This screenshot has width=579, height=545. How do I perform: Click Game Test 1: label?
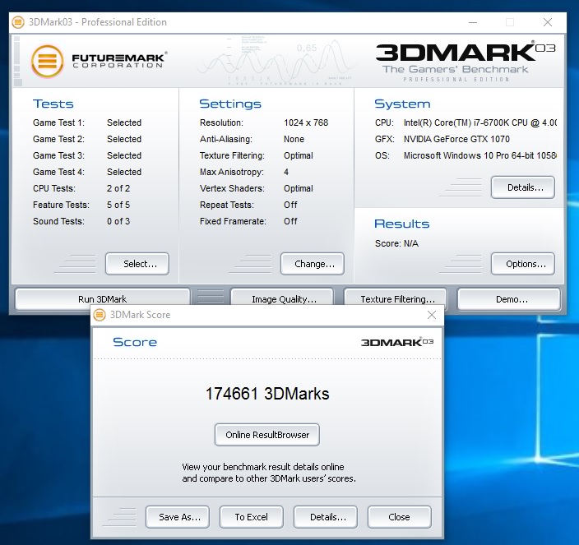tap(58, 122)
